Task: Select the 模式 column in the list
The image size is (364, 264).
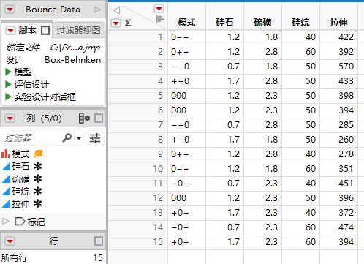Action: 21,154
